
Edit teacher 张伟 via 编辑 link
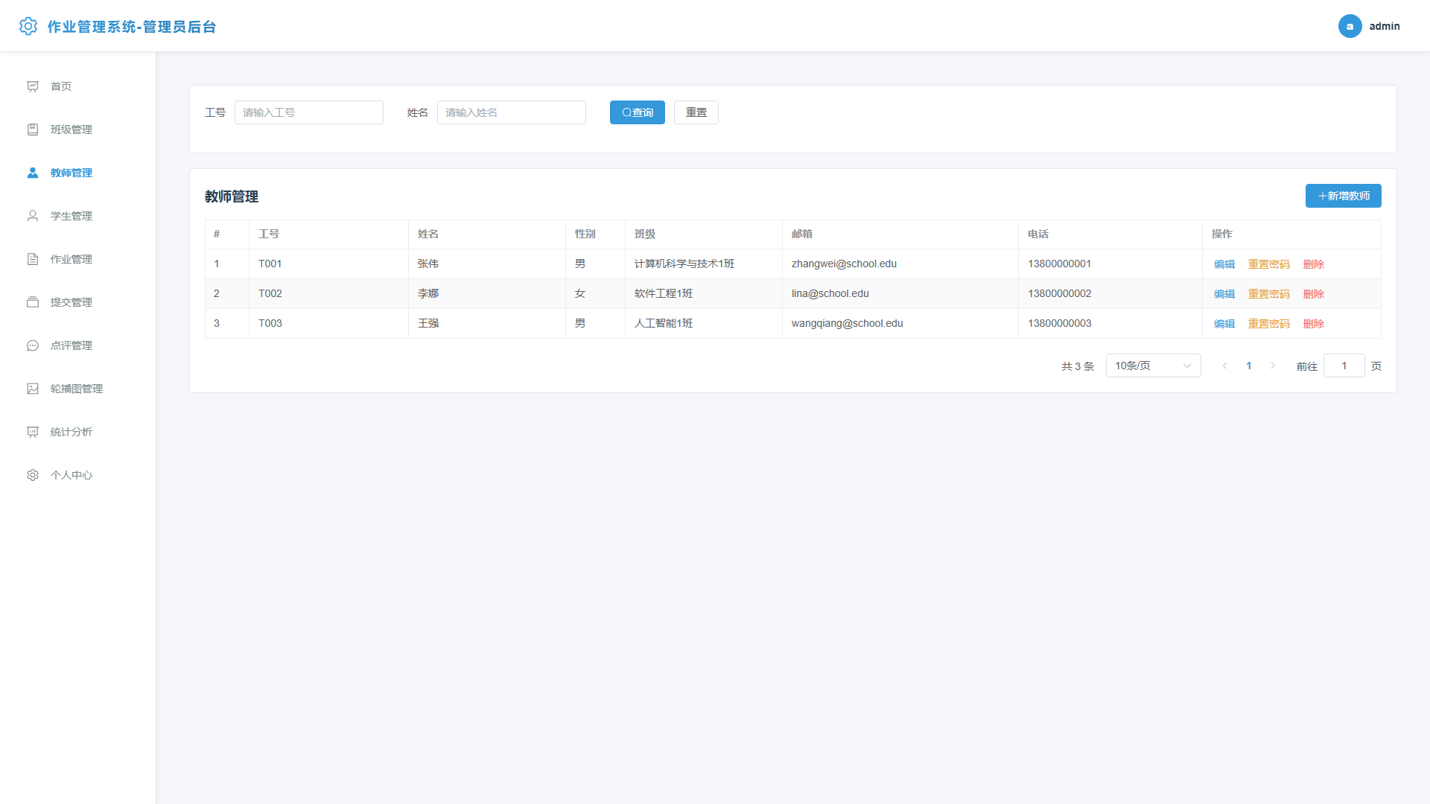click(x=1224, y=264)
